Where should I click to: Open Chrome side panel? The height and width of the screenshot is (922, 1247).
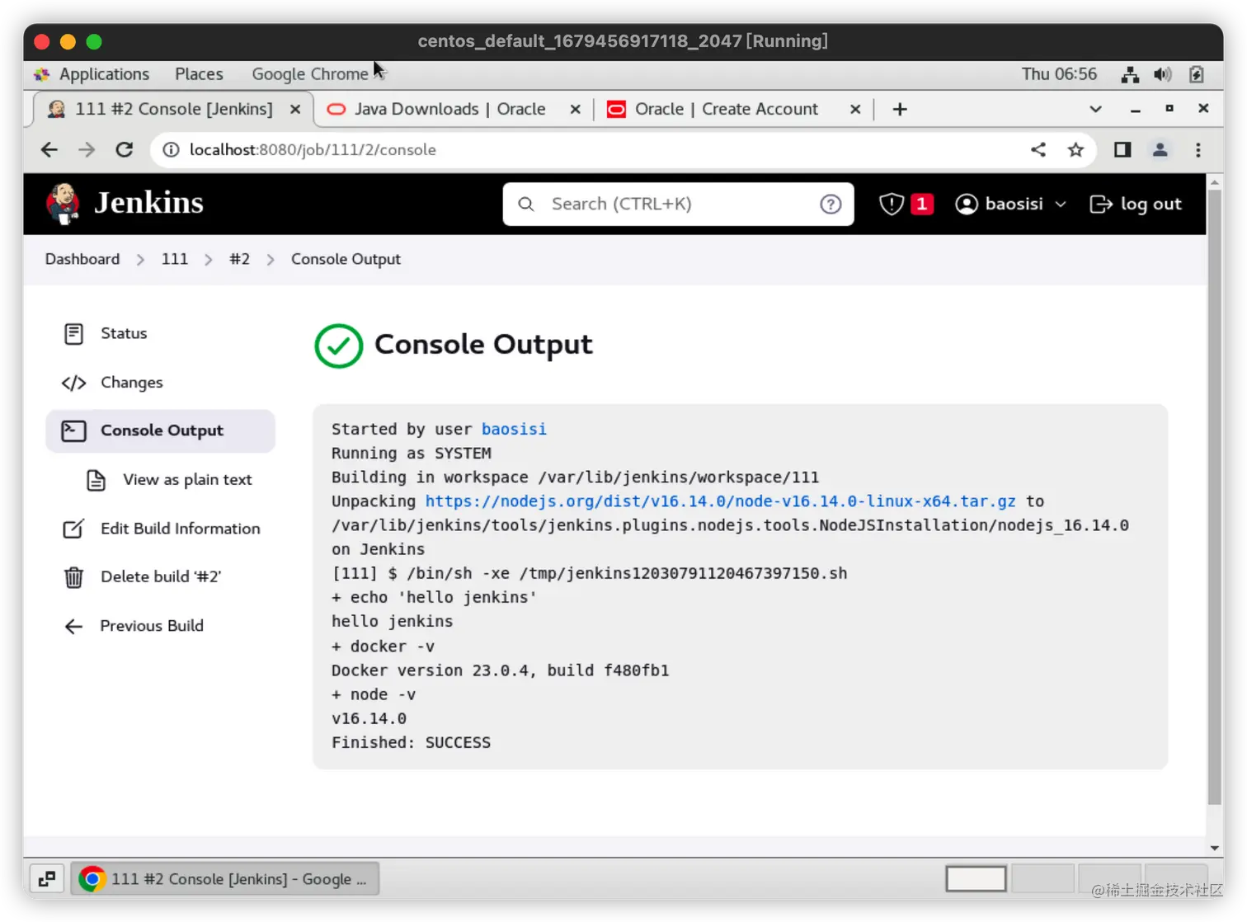[1122, 149]
